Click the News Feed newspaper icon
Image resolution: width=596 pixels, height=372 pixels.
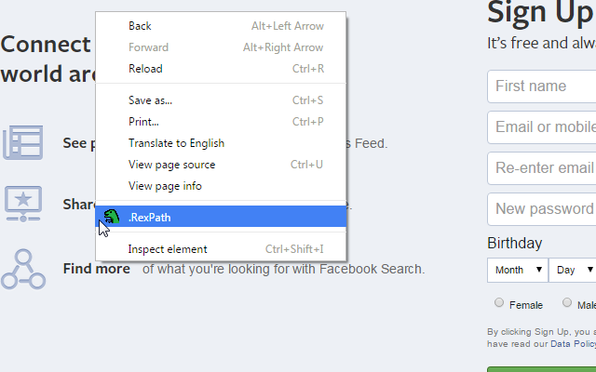[22, 142]
